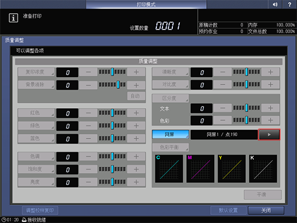
Task: Decrease 色彩 区分度 with minus button
Action: coord(222,120)
